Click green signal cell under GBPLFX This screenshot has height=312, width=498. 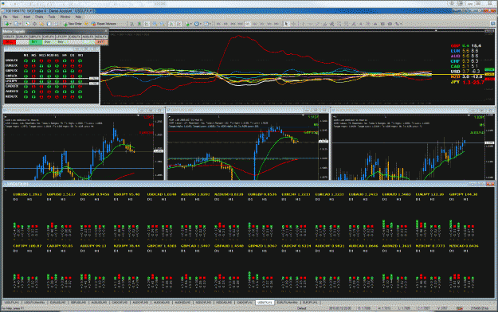[35, 42]
